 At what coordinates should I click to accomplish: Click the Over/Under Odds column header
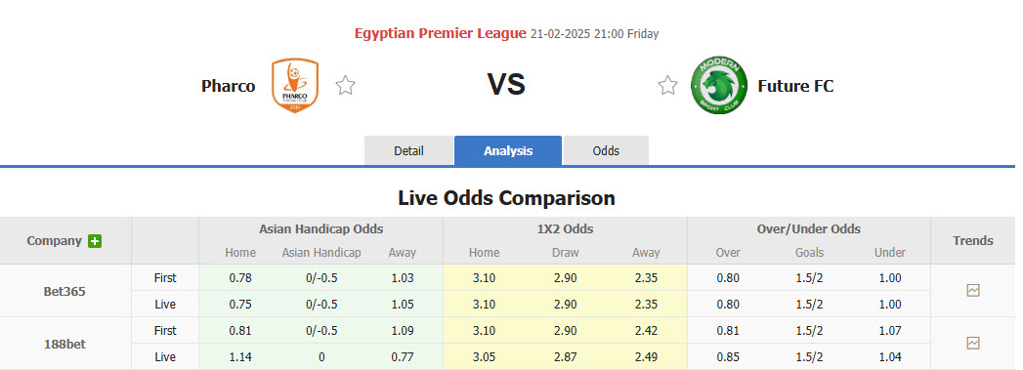click(x=808, y=229)
